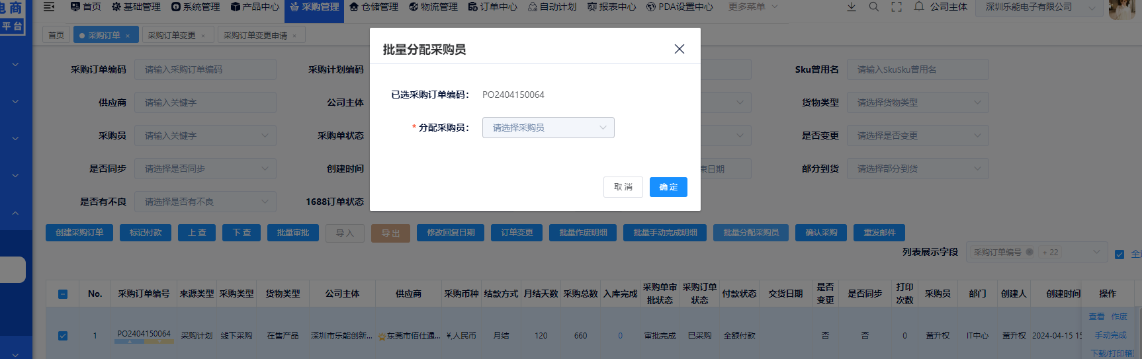Open the 部分到货 filter dropdown
The height and width of the screenshot is (359, 1142).
point(918,169)
